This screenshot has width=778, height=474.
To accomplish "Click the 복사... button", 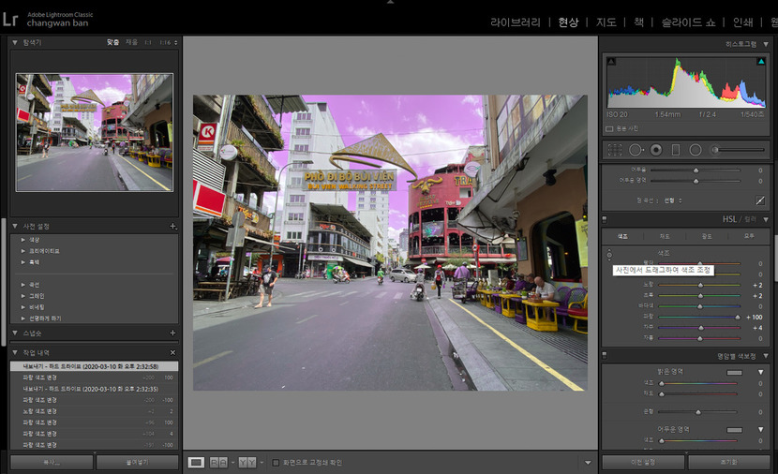I will (52, 462).
